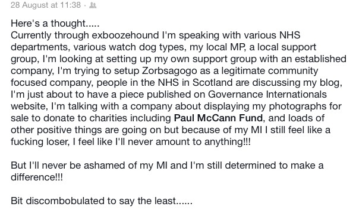Click the opening line Here's a thought

[x=55, y=24]
